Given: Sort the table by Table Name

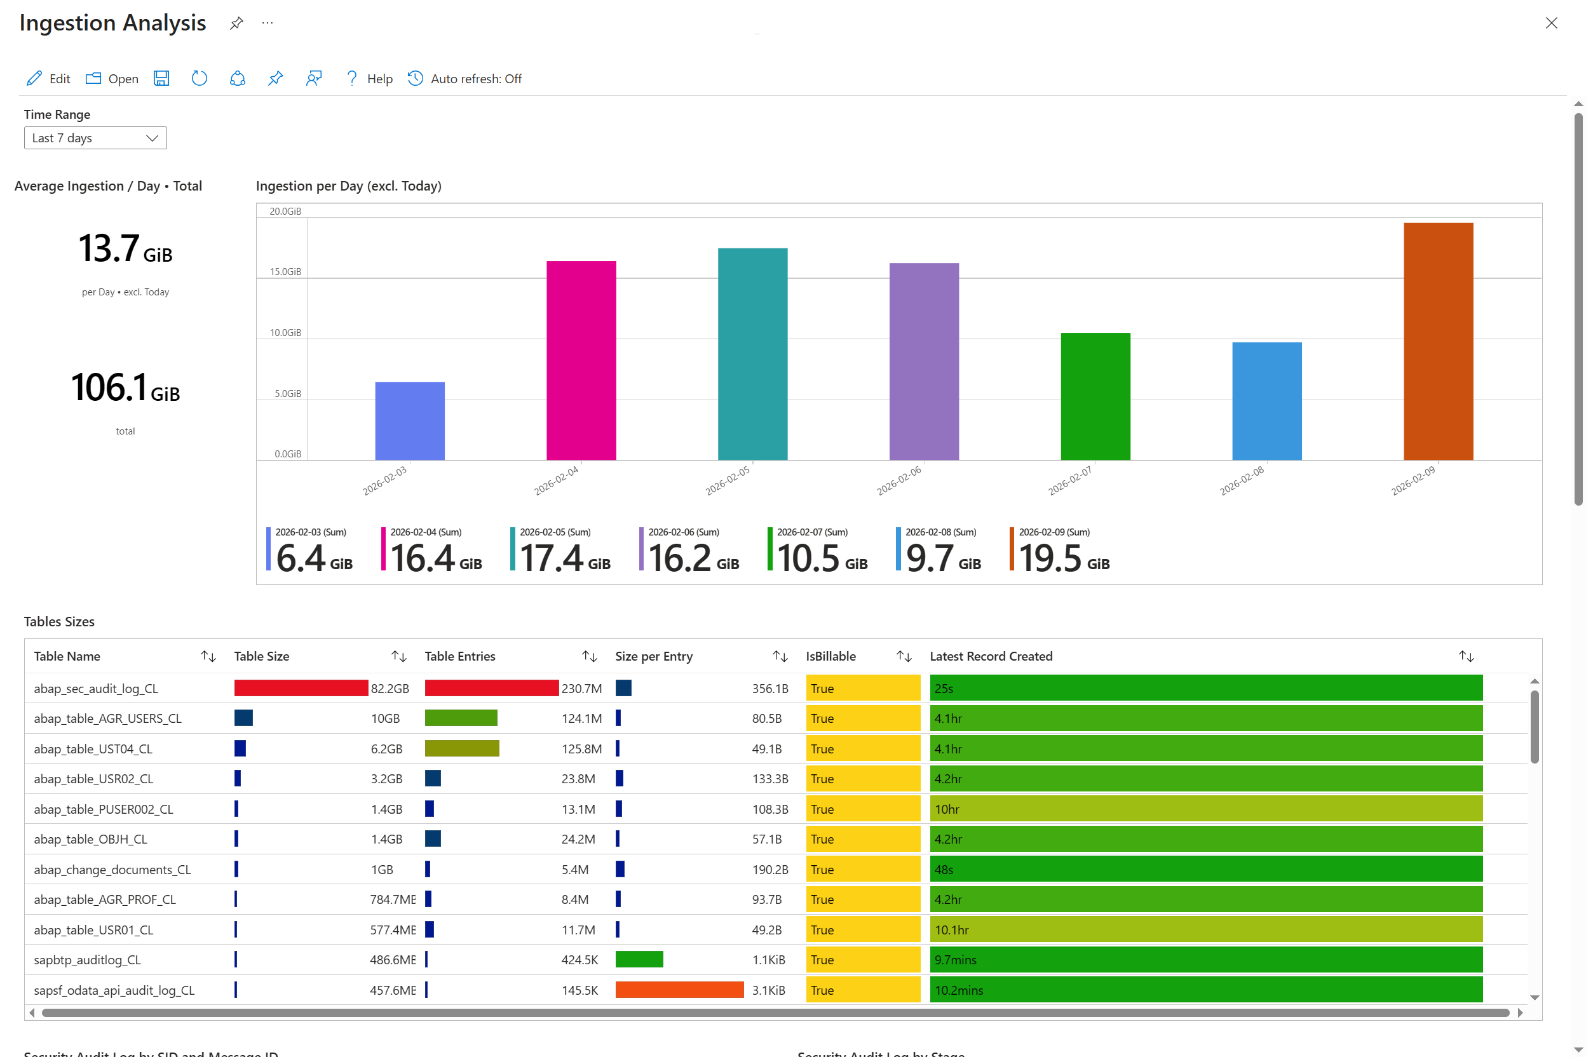Looking at the screenshot, I should [x=208, y=656].
